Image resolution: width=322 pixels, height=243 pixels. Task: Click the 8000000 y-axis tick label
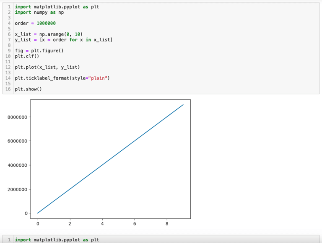(x=20, y=117)
